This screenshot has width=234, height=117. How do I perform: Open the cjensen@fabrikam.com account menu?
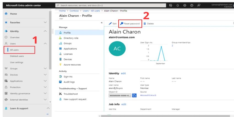pyautogui.click(x=222, y=6)
